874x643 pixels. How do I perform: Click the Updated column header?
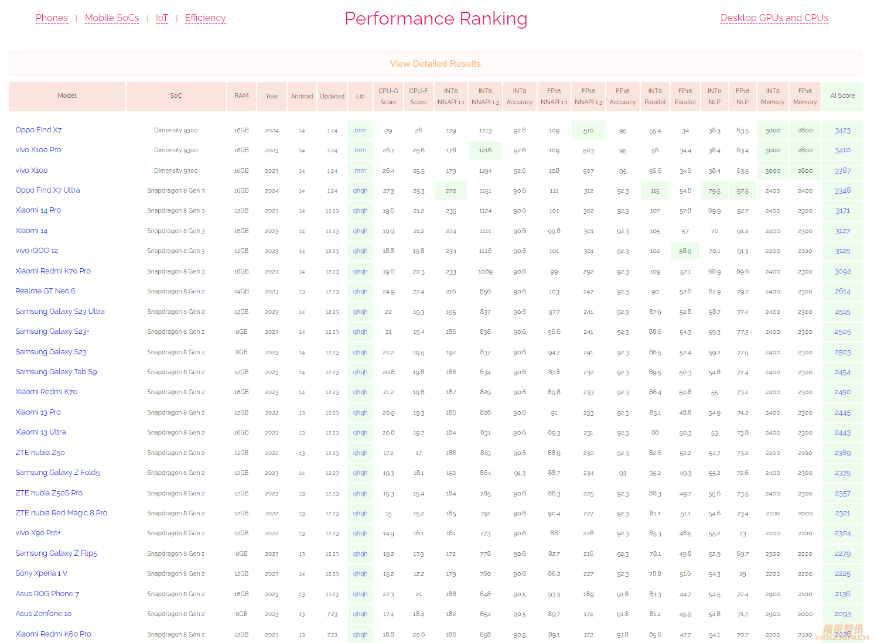pyautogui.click(x=332, y=96)
